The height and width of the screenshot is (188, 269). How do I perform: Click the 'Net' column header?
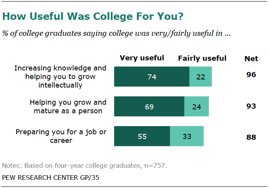tap(251, 59)
